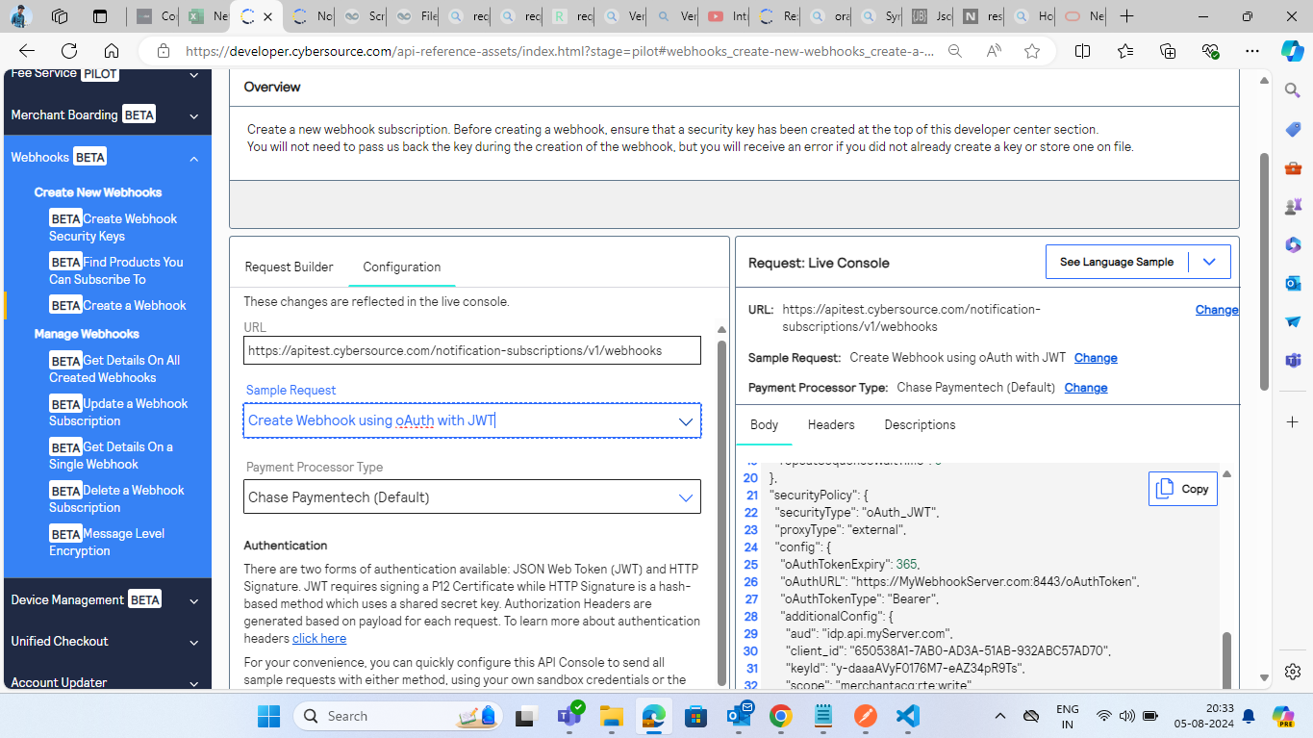Screen dimensions: 1313x738
Task: Open See Language Sample dropdown
Action: click(1137, 262)
